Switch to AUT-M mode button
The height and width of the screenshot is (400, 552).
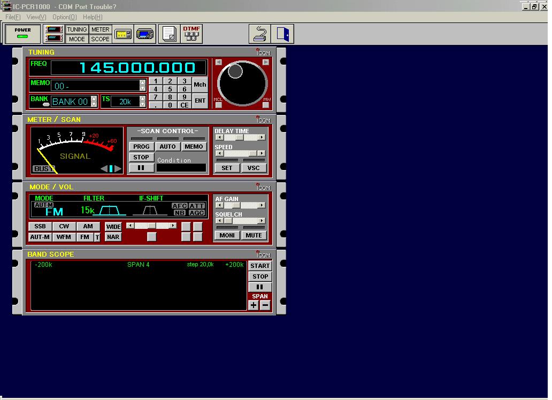40,237
